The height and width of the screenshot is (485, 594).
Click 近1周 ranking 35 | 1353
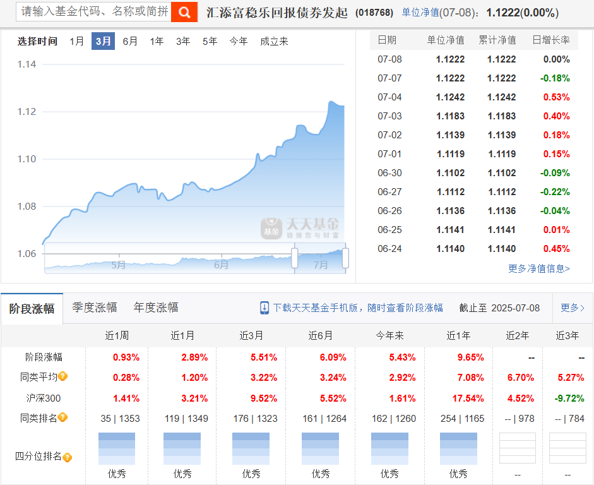[x=120, y=418]
